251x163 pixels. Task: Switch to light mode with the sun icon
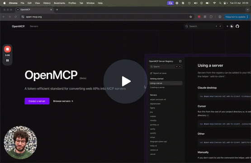tap(227, 26)
